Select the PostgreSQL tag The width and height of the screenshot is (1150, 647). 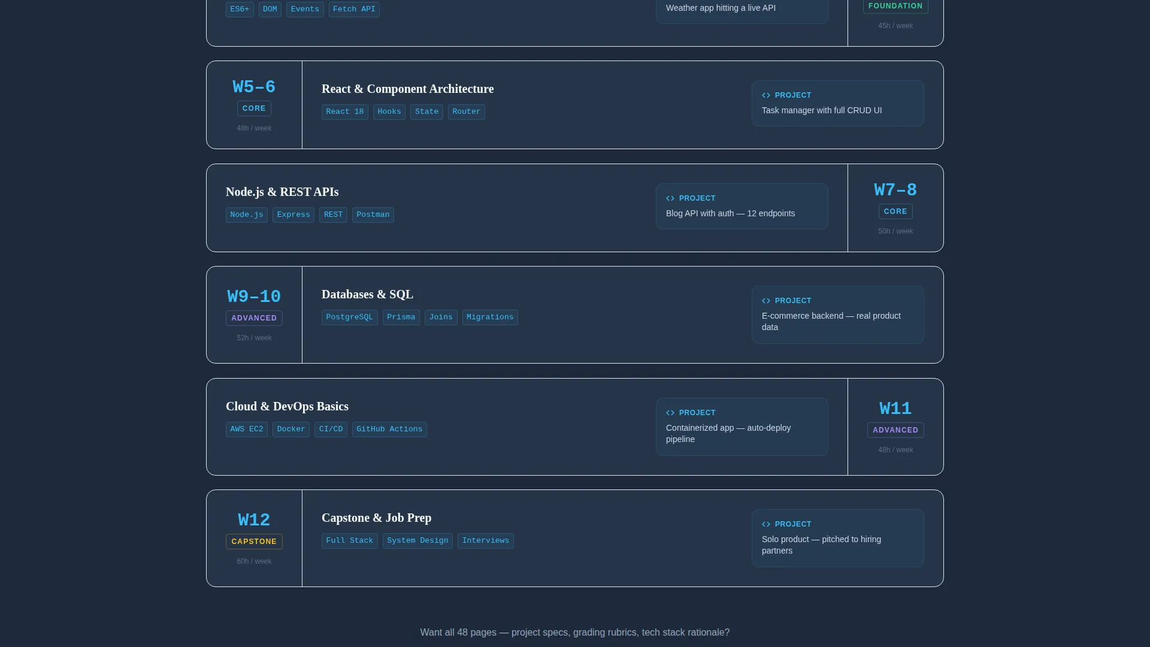point(350,318)
